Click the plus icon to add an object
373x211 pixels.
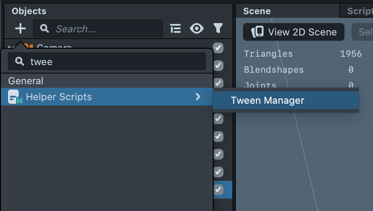tap(20, 29)
